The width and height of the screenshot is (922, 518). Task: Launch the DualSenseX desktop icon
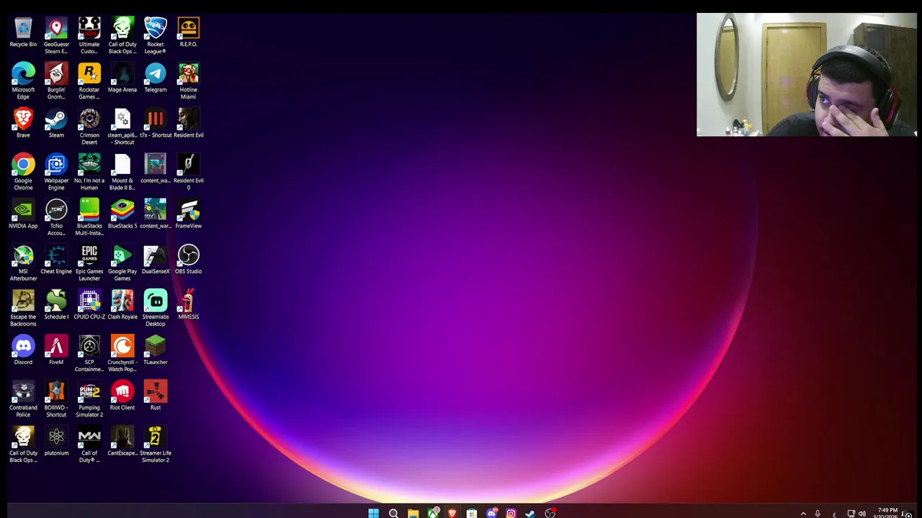156,260
